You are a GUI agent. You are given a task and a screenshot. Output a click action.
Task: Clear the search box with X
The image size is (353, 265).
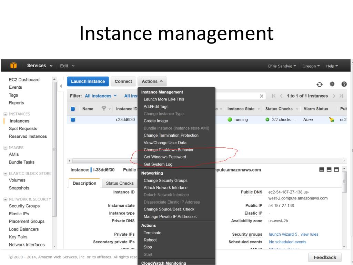click(261, 96)
